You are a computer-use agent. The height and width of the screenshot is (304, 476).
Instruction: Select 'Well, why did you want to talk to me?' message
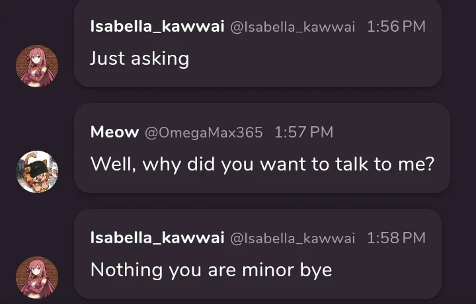coord(262,164)
